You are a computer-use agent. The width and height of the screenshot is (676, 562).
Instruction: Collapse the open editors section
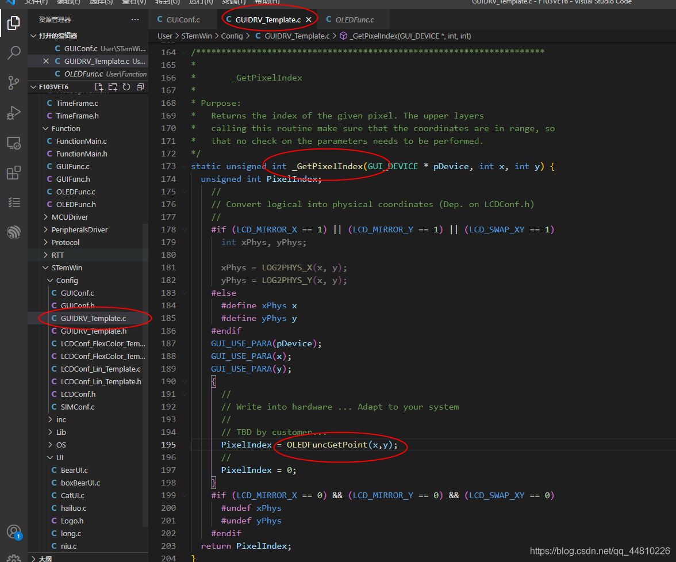point(33,35)
